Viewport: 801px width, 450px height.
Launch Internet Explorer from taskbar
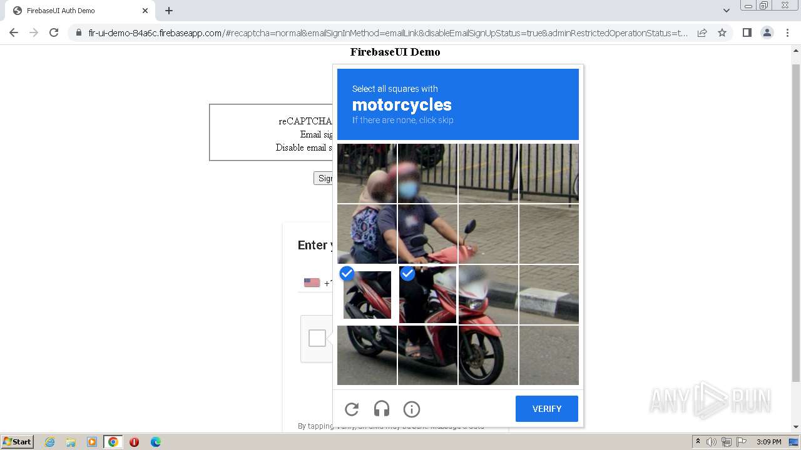click(49, 442)
